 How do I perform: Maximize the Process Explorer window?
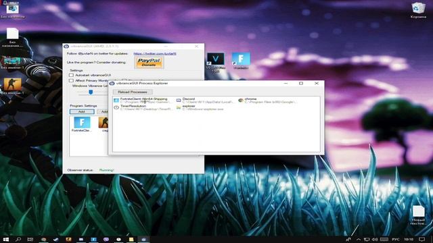click(301, 83)
